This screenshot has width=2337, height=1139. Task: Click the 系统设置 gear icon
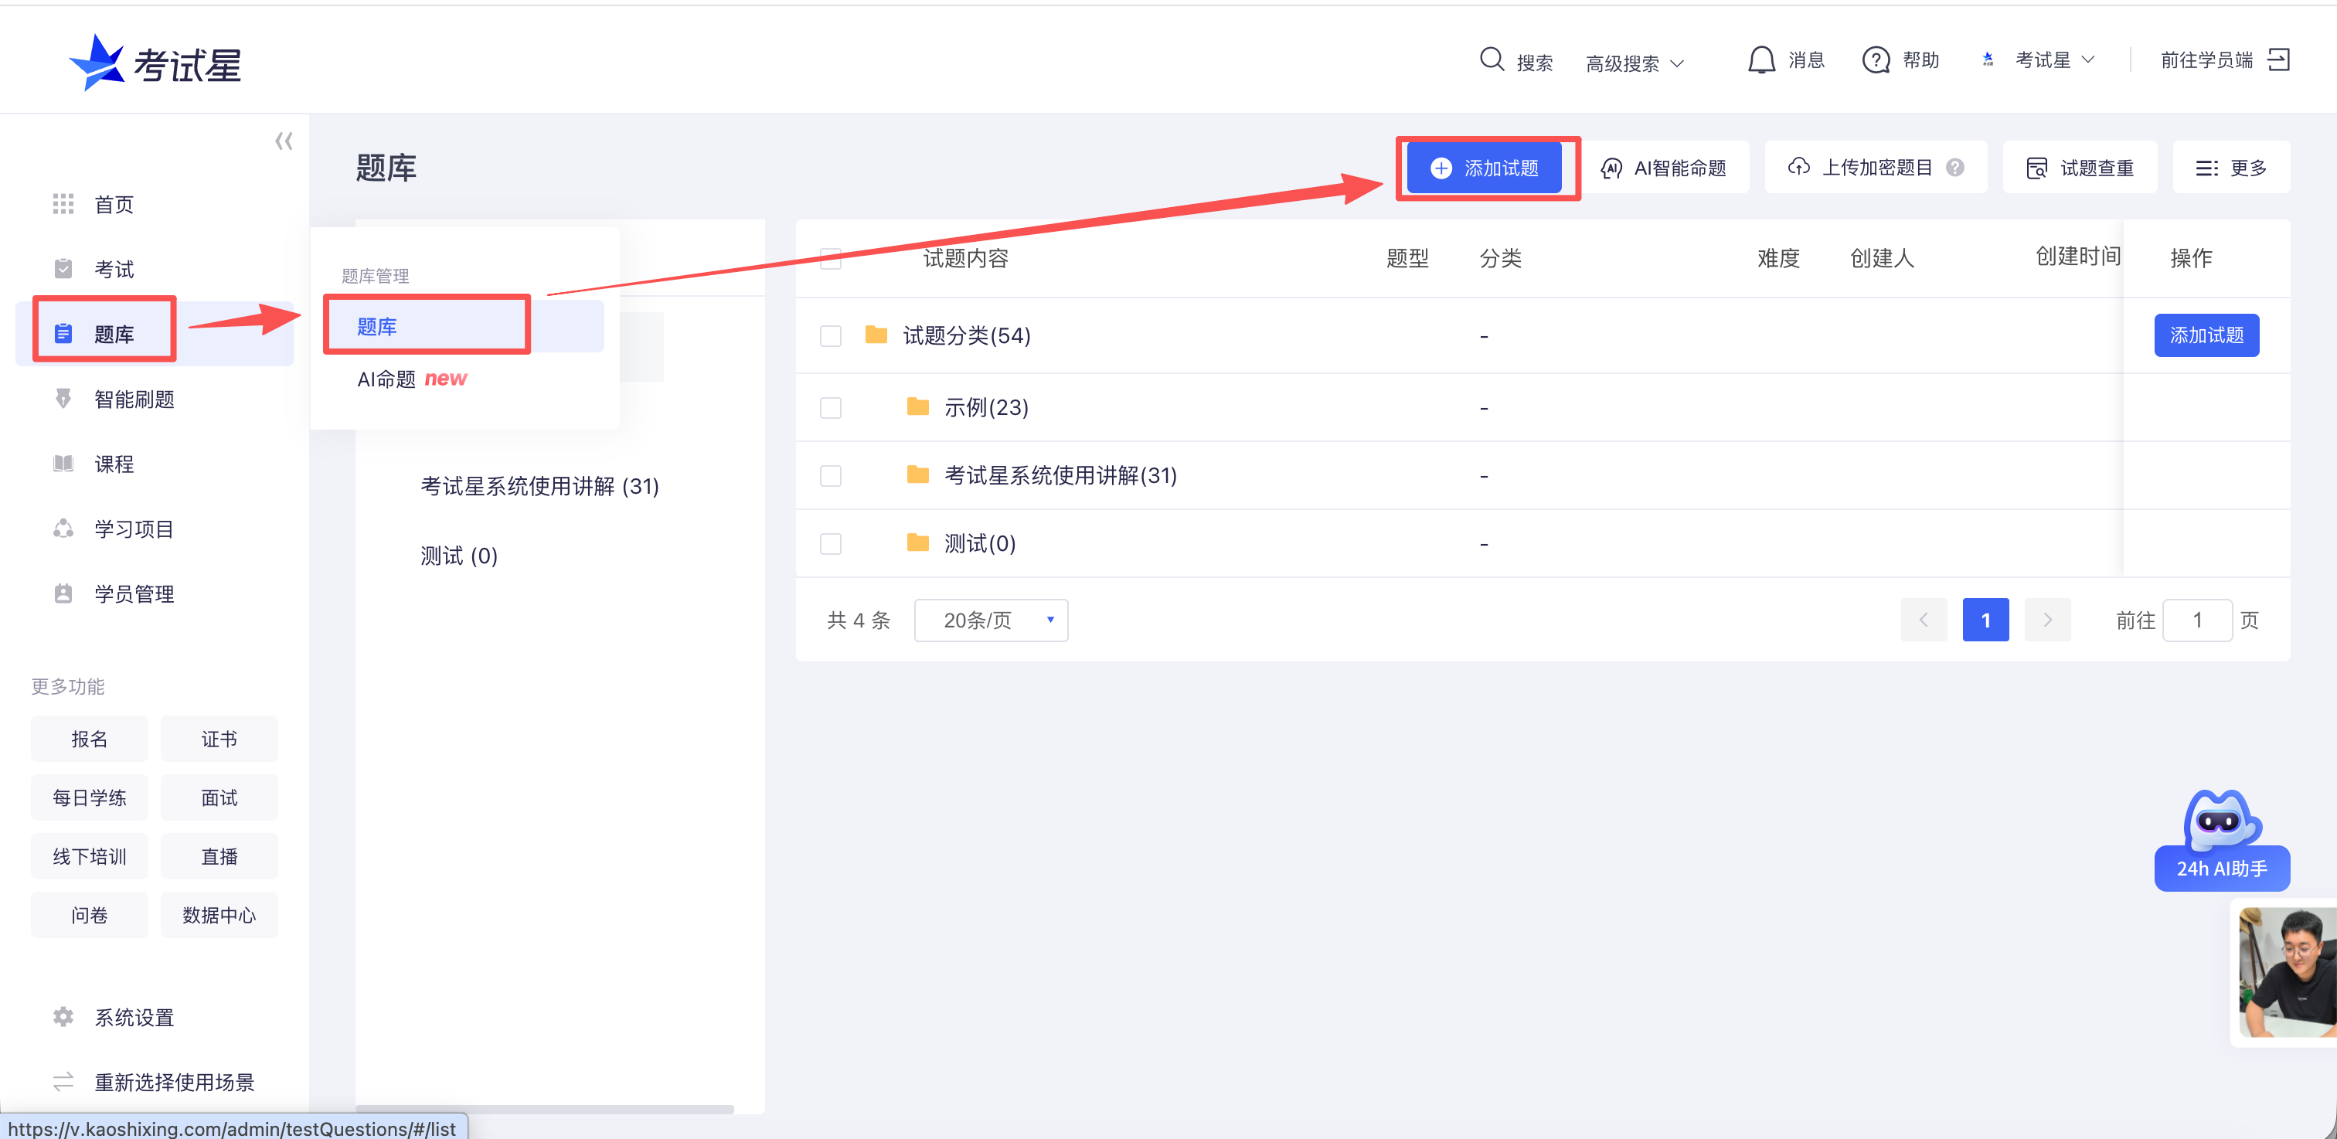point(63,1017)
